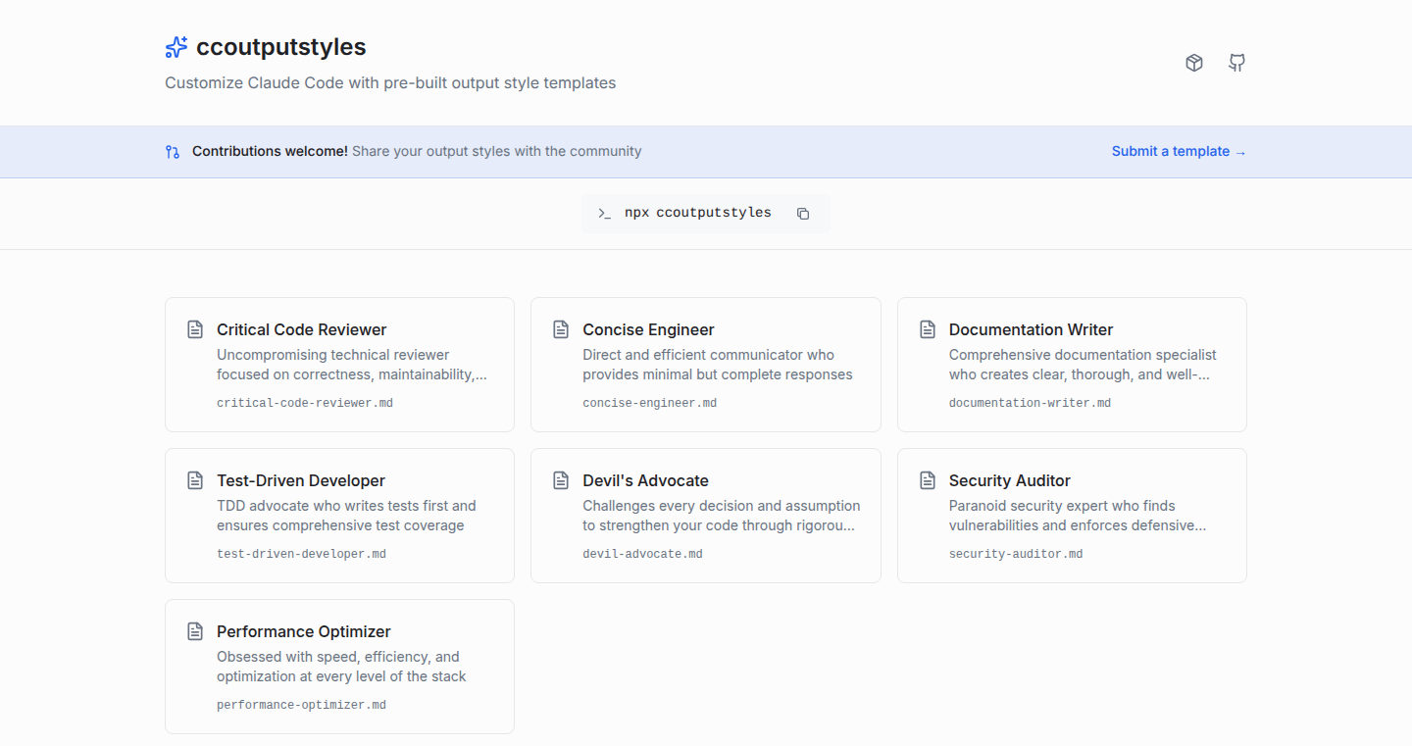
Task: Click the file icon on Concise Engineer
Action: [x=561, y=329]
